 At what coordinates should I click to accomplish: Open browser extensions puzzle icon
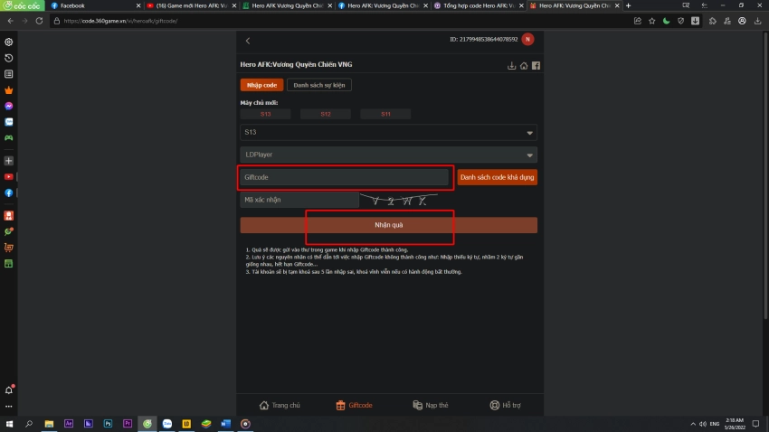(713, 21)
